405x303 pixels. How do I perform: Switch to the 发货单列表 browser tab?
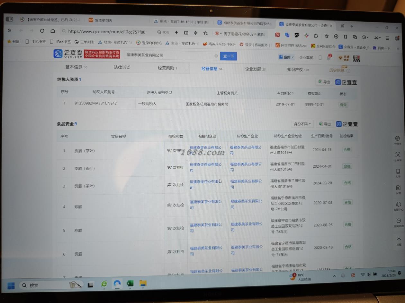coord(103,20)
